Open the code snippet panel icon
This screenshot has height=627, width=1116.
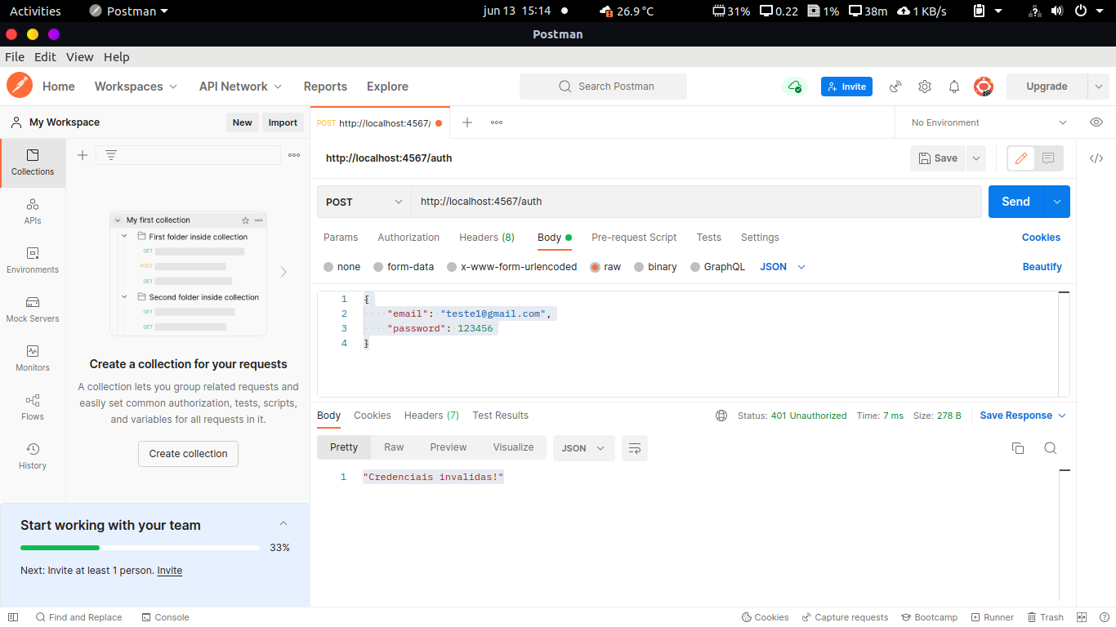1096,158
